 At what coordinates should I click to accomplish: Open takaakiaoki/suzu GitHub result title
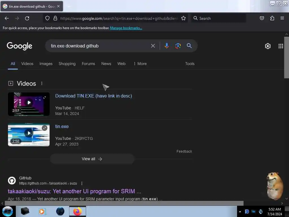pos(75,191)
